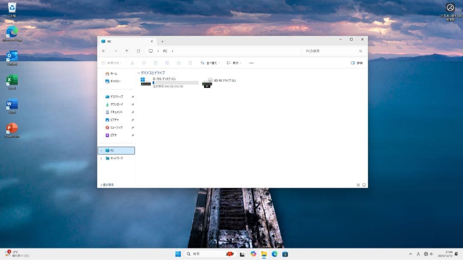Collapse the デバイスとドライブ group header
463x260 pixels.
(x=138, y=73)
